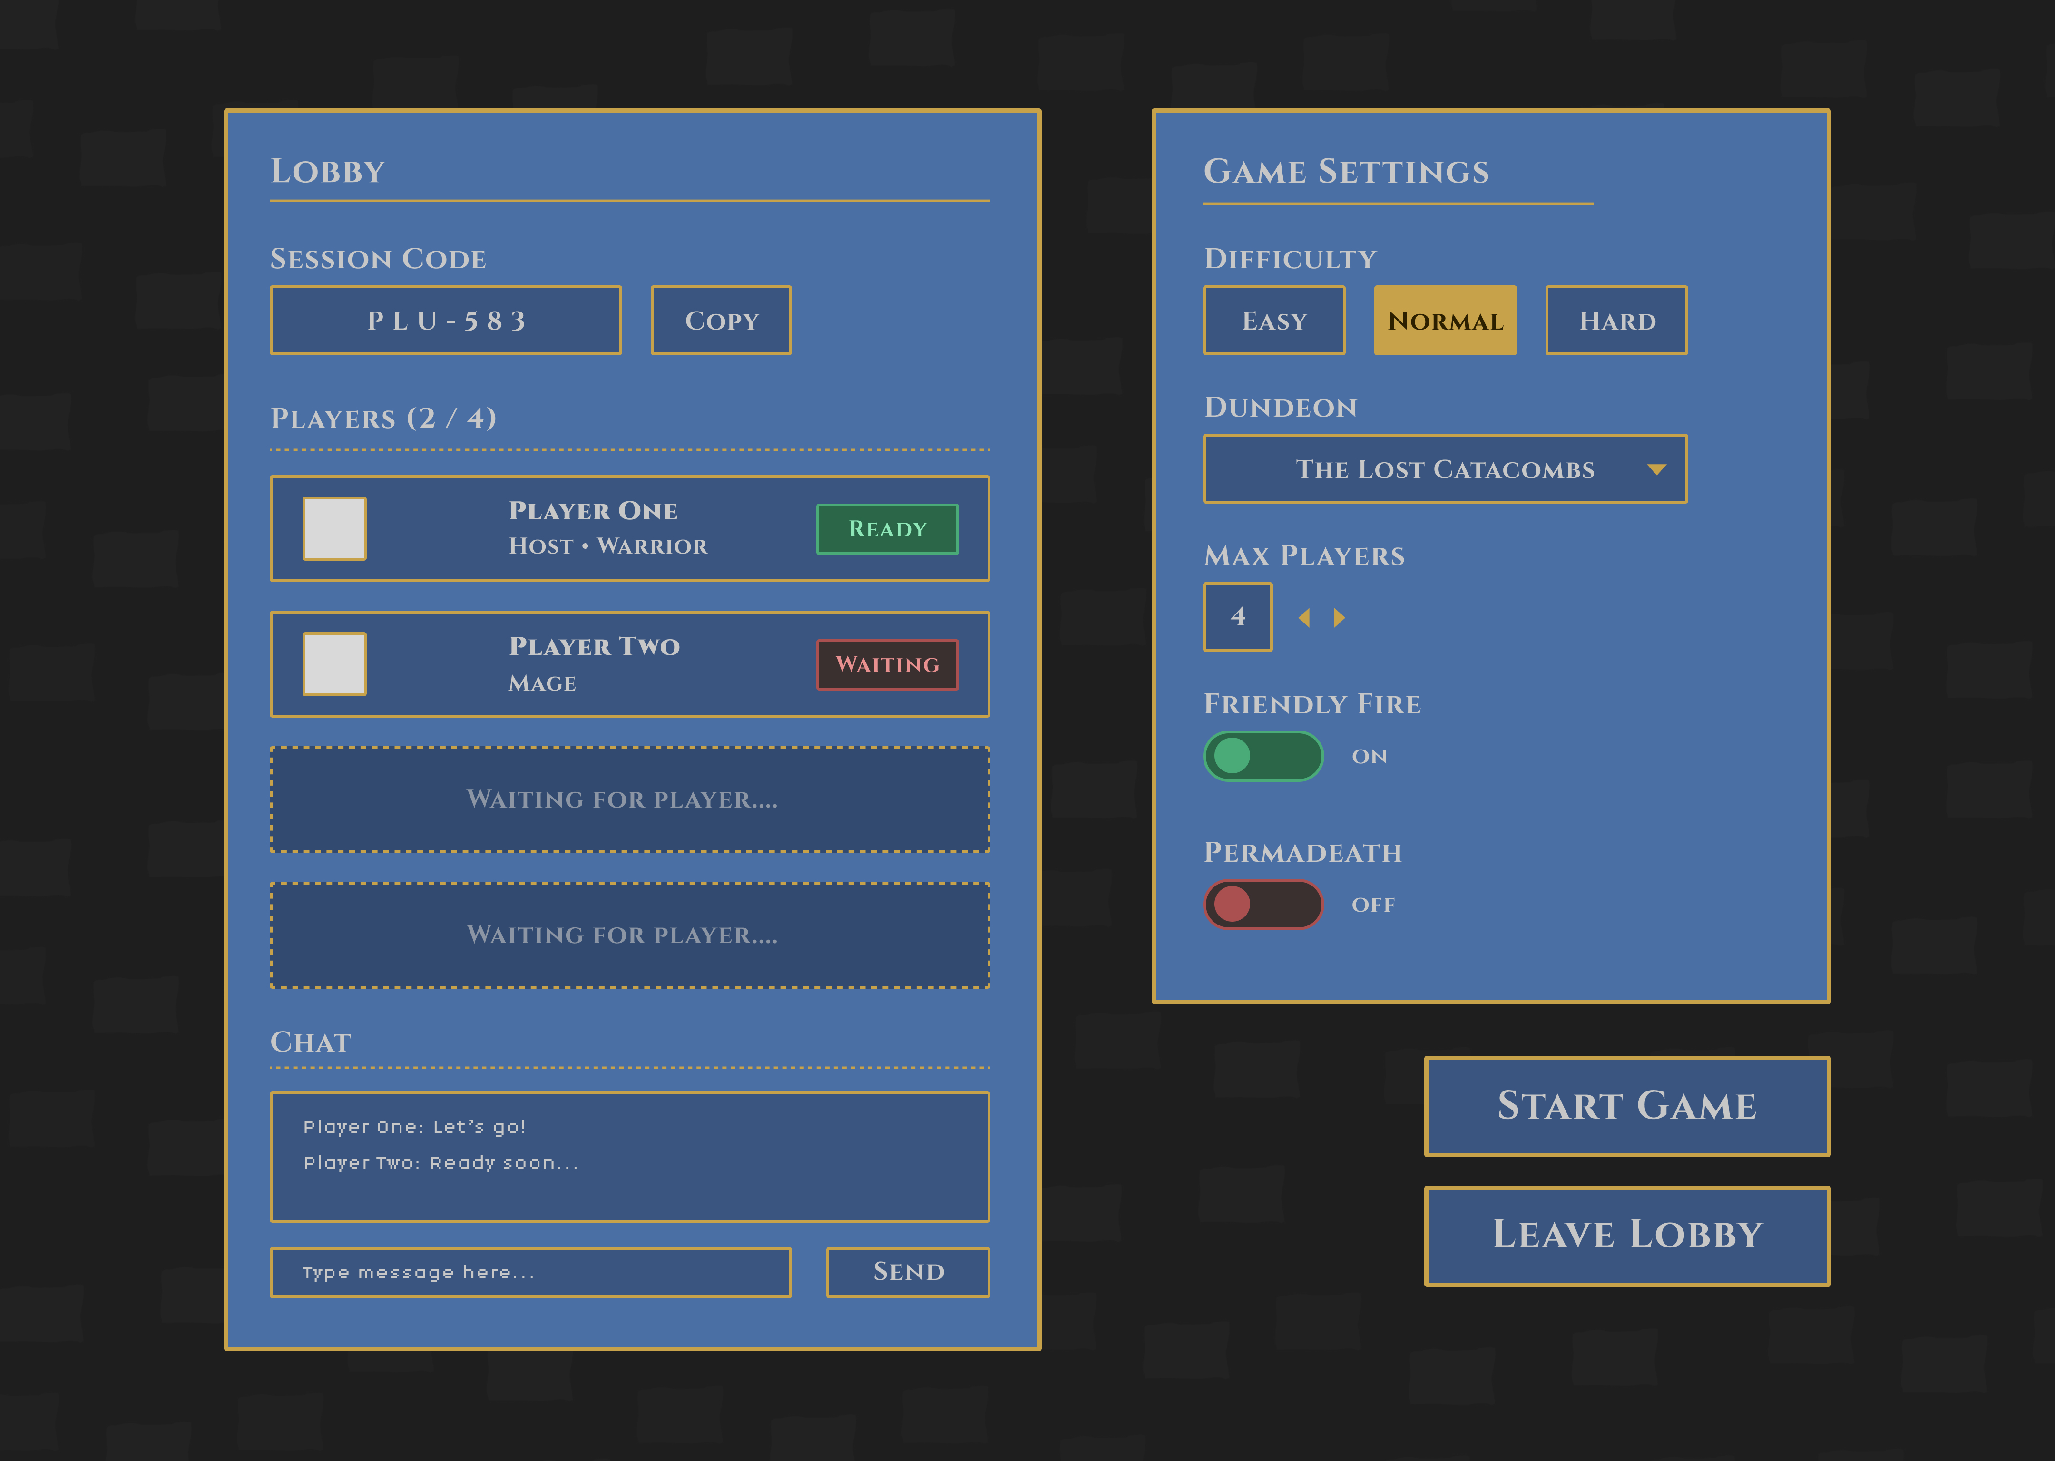Click the Dundeon label
Screen dimensions: 2055x1461
(x=1280, y=408)
